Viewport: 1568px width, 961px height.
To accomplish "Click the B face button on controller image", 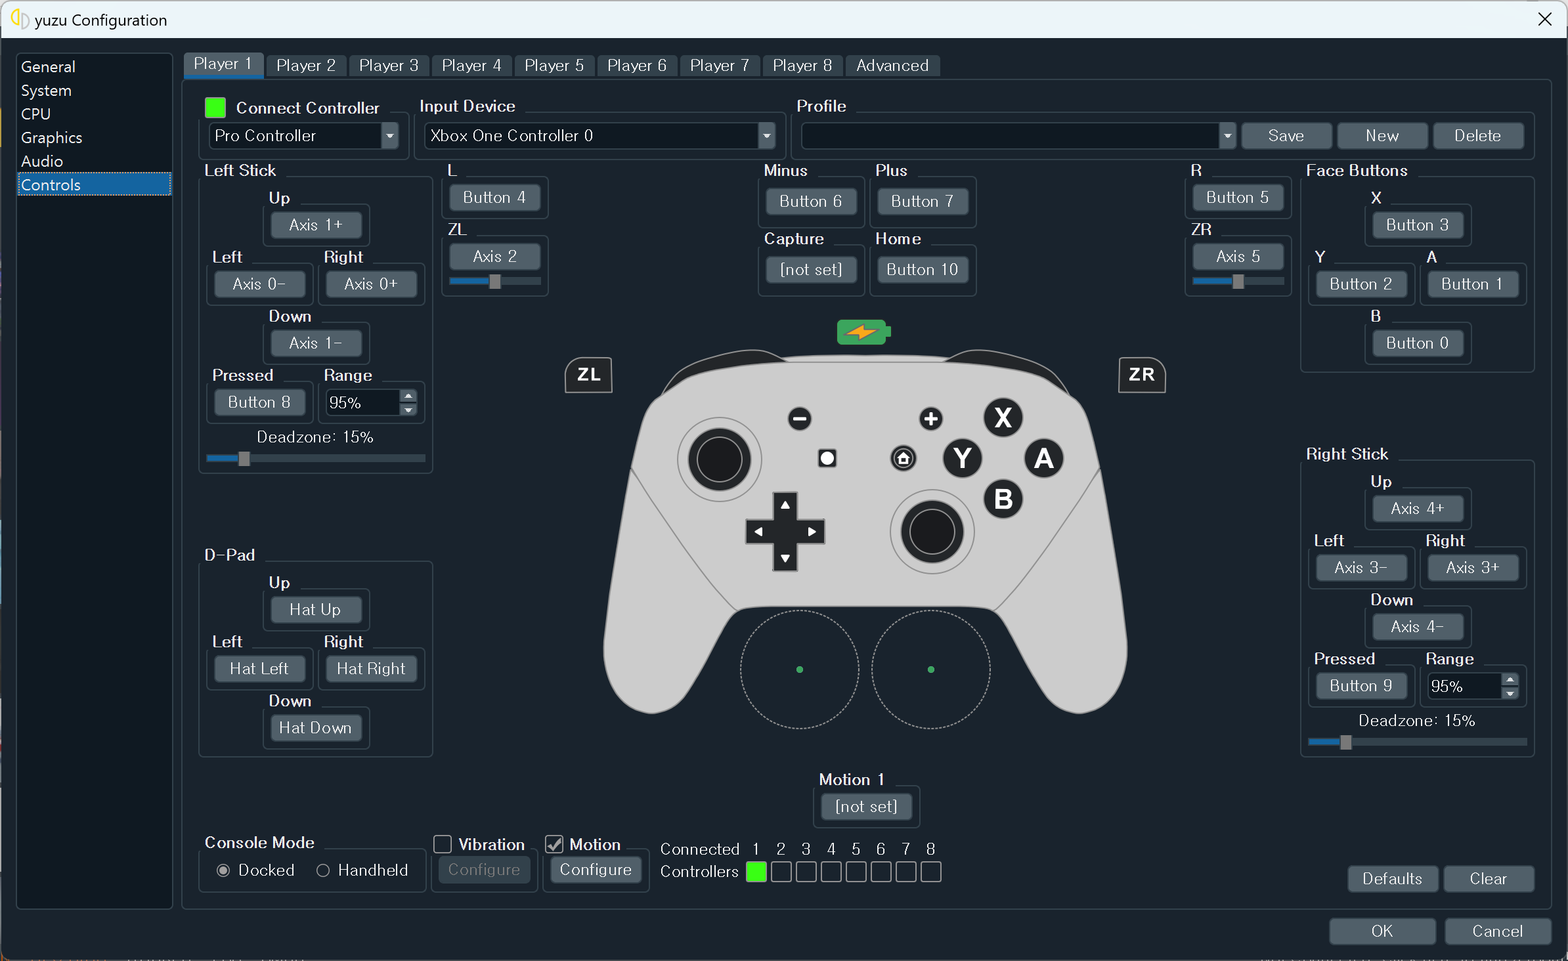I will pyautogui.click(x=1003, y=499).
